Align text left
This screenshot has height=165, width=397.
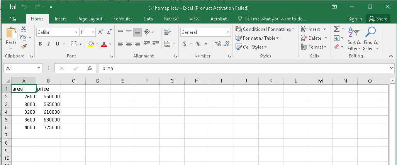[x=120, y=44]
